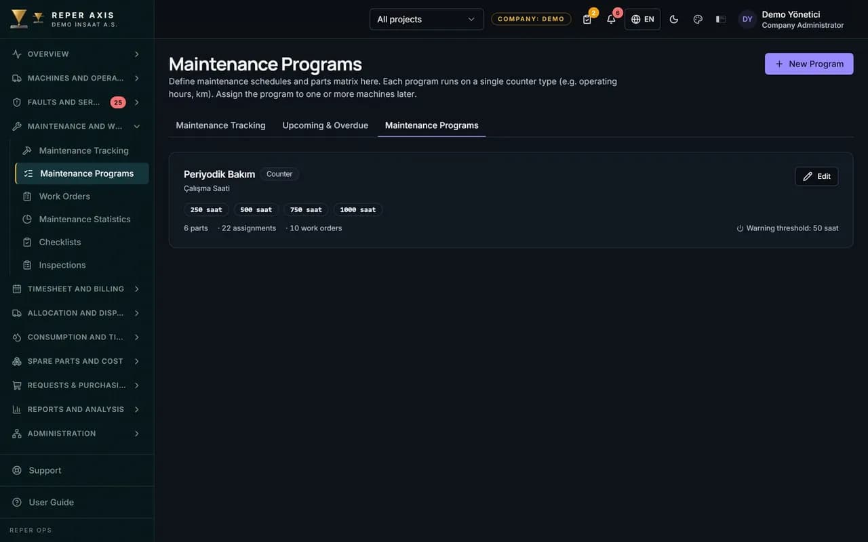
Task: Click the Periyodik Bakım program title
Action: pyautogui.click(x=219, y=174)
